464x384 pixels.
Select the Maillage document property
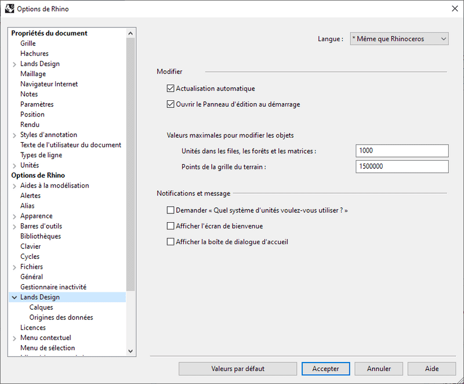(33, 74)
